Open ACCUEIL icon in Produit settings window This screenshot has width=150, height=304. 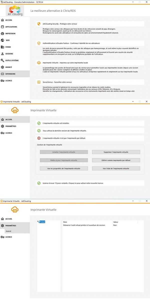tap(2, 219)
